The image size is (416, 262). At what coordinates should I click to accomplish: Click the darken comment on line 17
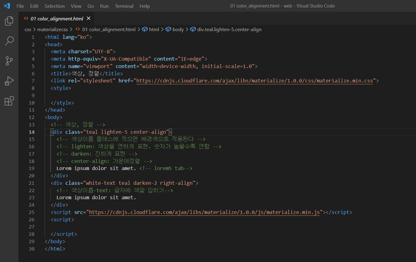click(97, 154)
